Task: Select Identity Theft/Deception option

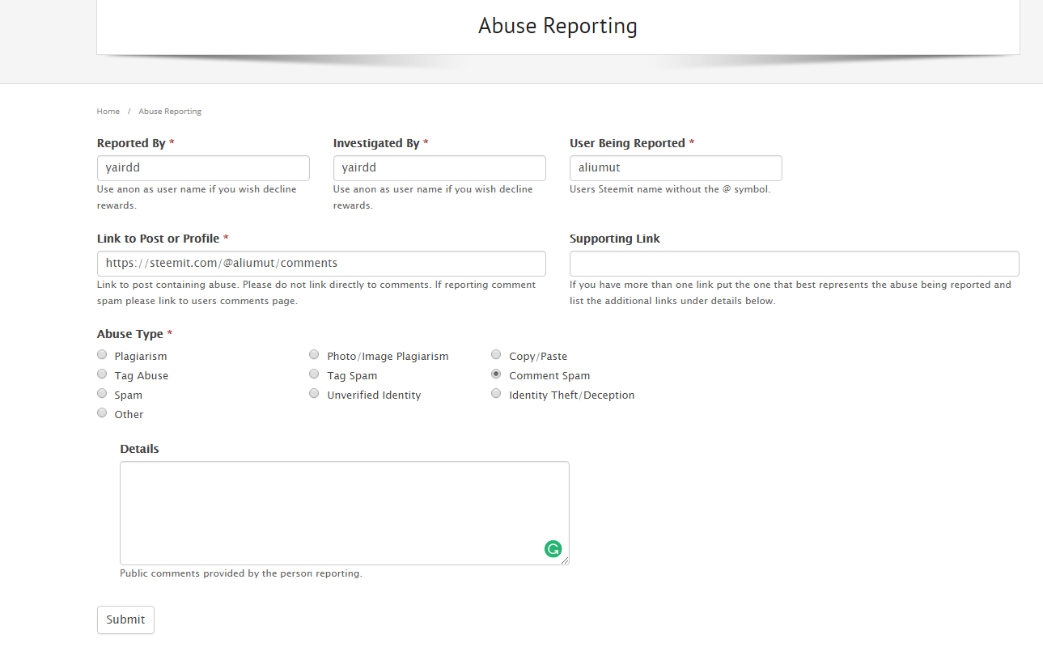Action: pyautogui.click(x=496, y=392)
